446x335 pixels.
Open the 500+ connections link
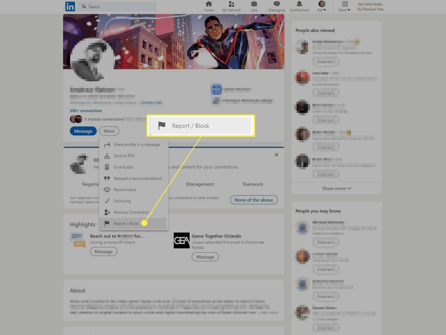pyautogui.click(x=86, y=111)
